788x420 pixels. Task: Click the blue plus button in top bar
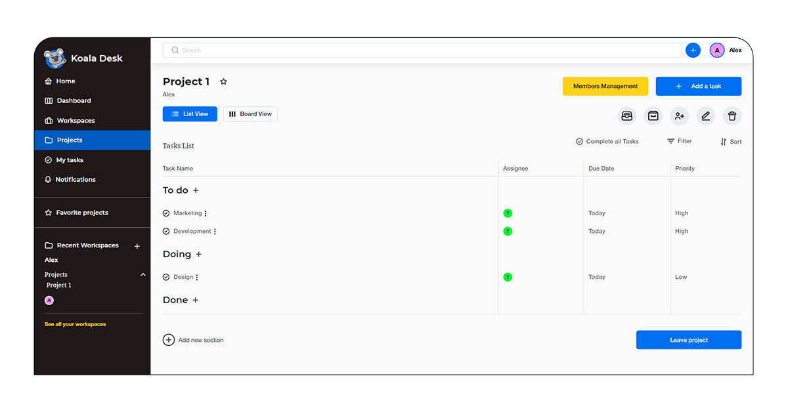click(693, 51)
